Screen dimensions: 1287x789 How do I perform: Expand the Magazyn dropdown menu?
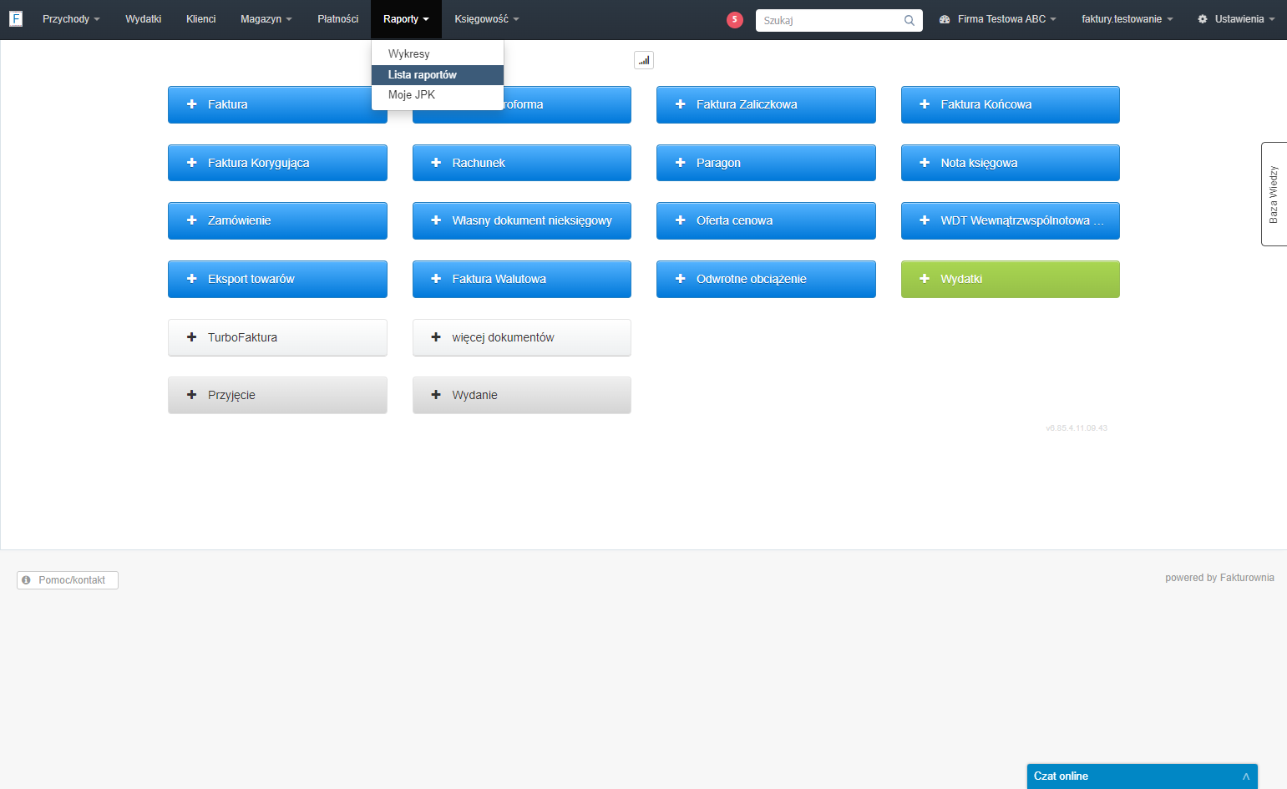pyautogui.click(x=266, y=19)
